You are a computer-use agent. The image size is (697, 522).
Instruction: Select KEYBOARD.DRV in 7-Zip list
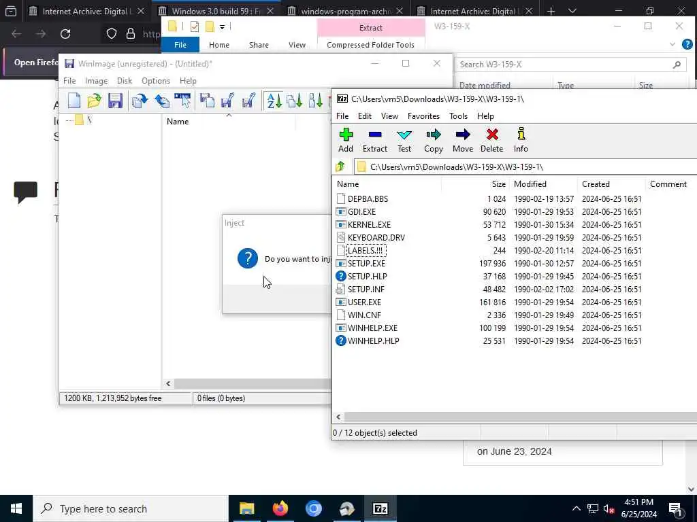[x=376, y=237]
